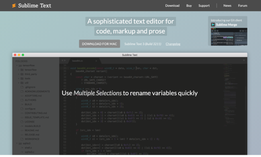Open the Sublime Merge screenshot thumbnail
The width and height of the screenshot is (261, 157).
[229, 37]
